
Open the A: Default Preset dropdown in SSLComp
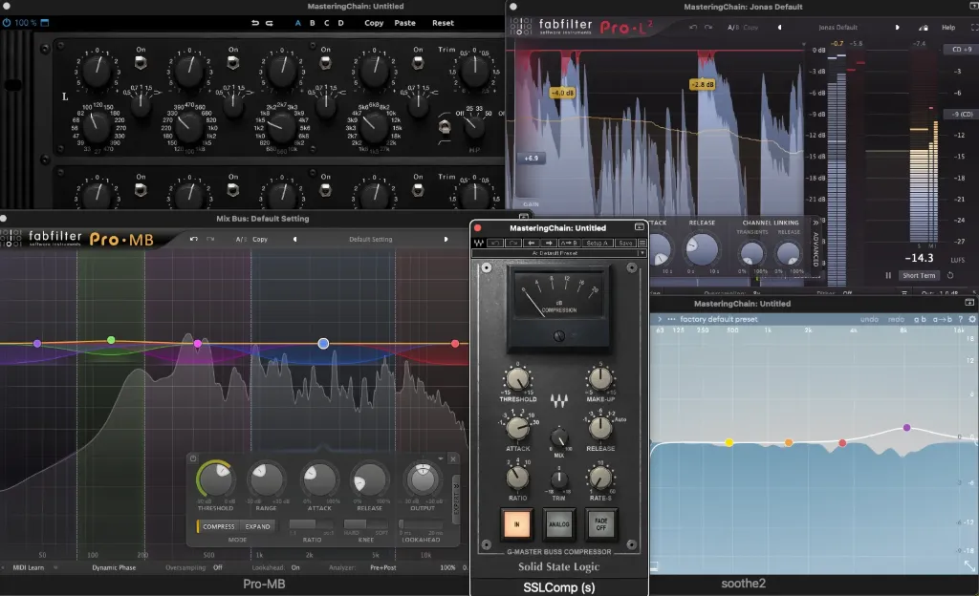pos(558,253)
